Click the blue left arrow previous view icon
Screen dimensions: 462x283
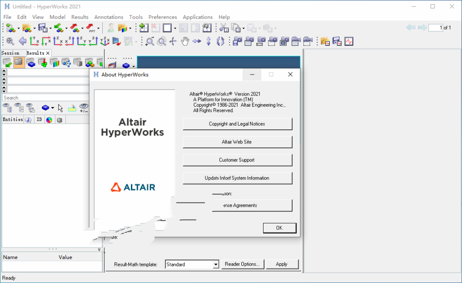(x=22, y=41)
